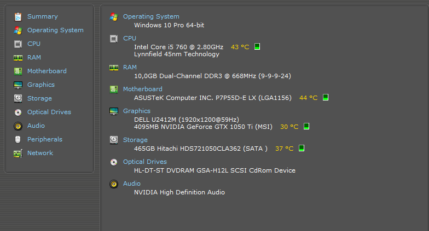Click the Motherboard icon in sidebar

18,71
